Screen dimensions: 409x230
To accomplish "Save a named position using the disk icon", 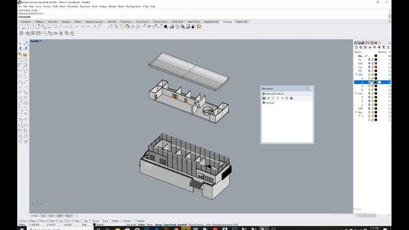I will point(264,98).
